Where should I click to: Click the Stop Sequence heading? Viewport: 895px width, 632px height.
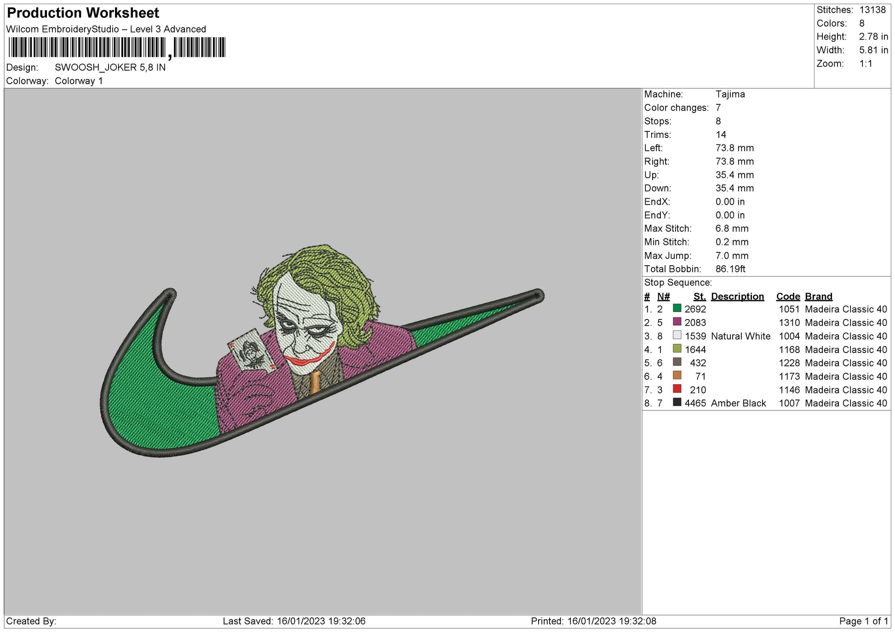pos(677,283)
